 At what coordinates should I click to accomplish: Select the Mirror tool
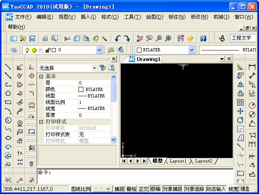click(x=240, y=84)
